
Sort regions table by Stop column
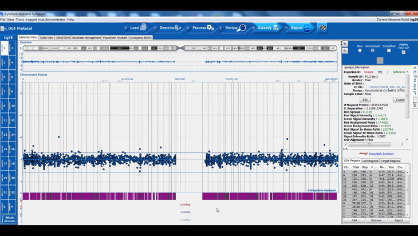365,167
